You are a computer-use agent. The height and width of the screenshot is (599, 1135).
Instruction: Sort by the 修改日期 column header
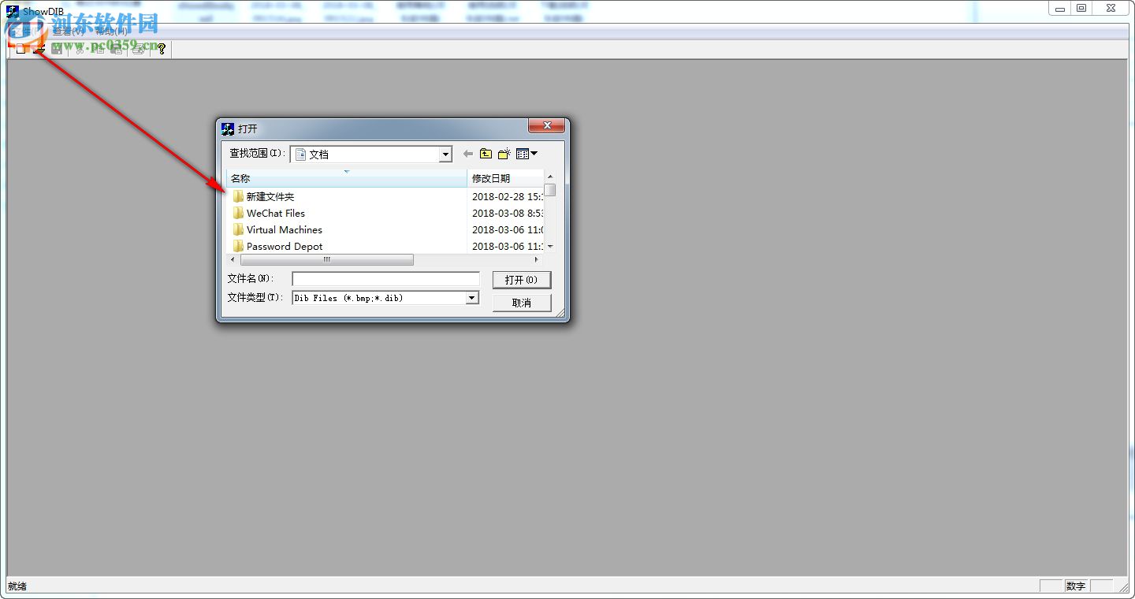505,178
